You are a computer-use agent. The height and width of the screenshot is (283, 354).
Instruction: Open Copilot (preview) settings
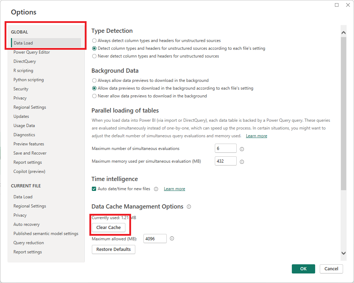[x=29, y=171]
